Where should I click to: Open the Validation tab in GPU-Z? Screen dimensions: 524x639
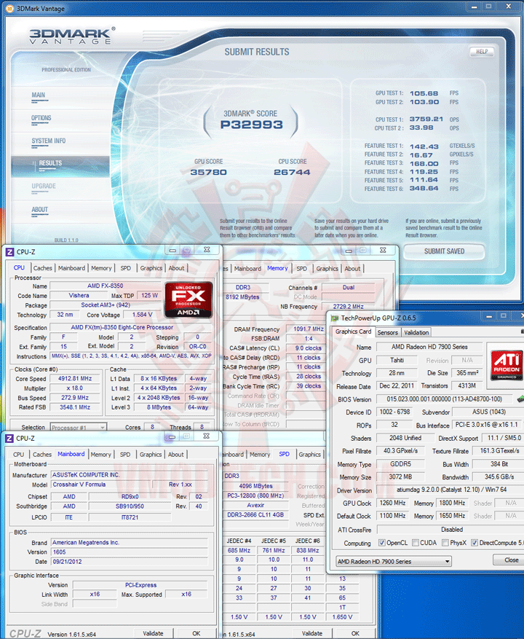tap(416, 332)
